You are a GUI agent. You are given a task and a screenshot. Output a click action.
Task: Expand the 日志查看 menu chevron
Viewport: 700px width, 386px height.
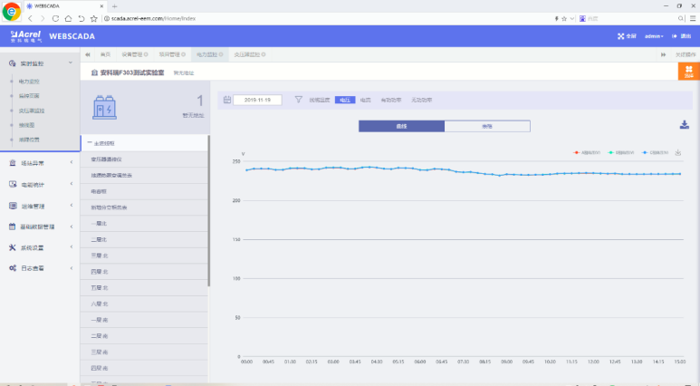point(72,268)
